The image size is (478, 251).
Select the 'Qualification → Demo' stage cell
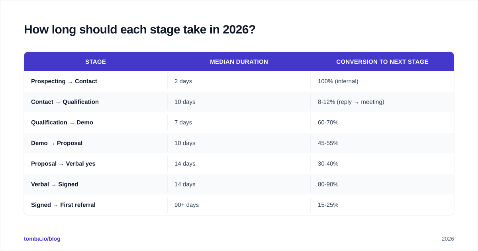point(96,123)
